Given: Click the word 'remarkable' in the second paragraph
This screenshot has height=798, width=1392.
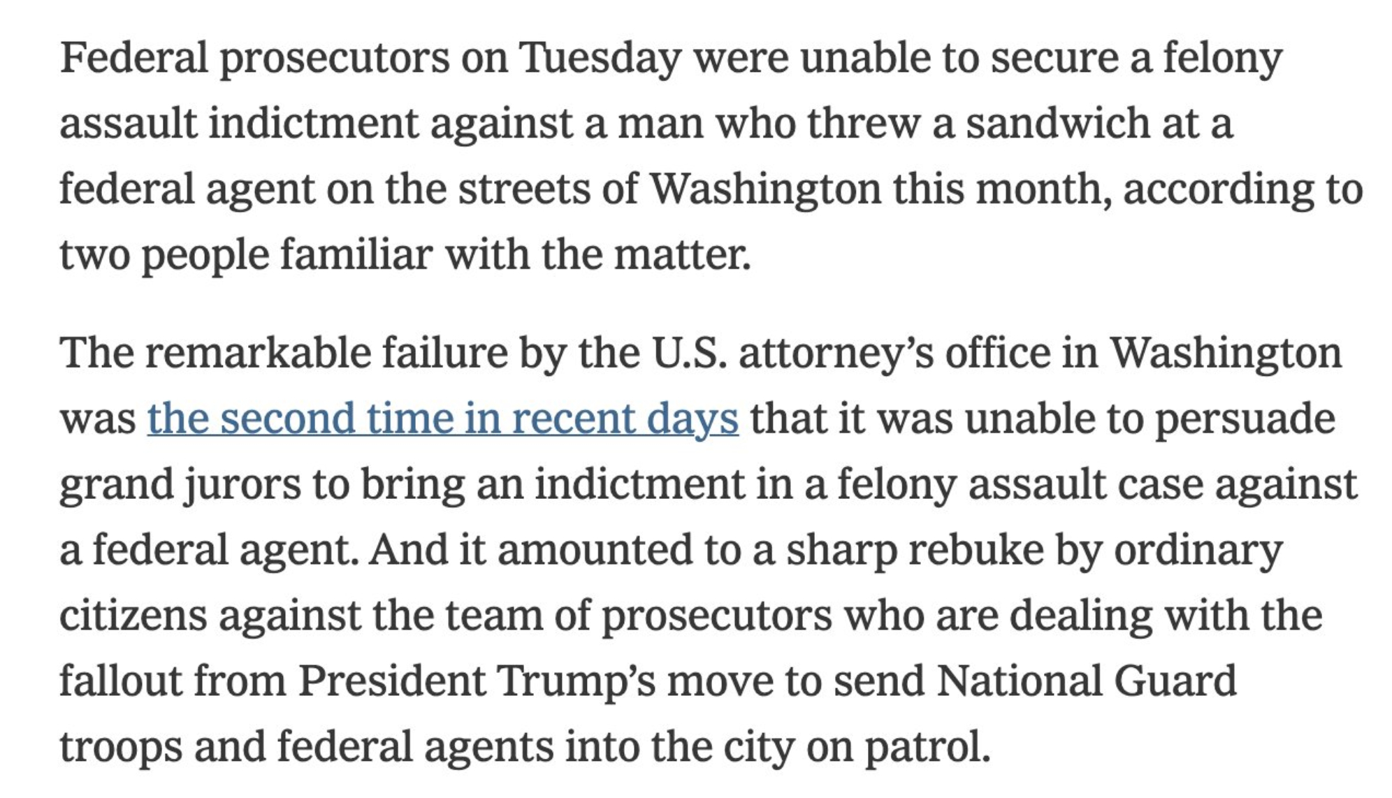Looking at the screenshot, I should coord(257,353).
